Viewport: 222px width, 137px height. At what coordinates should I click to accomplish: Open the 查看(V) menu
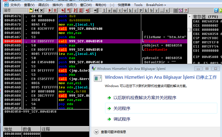(x=29, y=5)
